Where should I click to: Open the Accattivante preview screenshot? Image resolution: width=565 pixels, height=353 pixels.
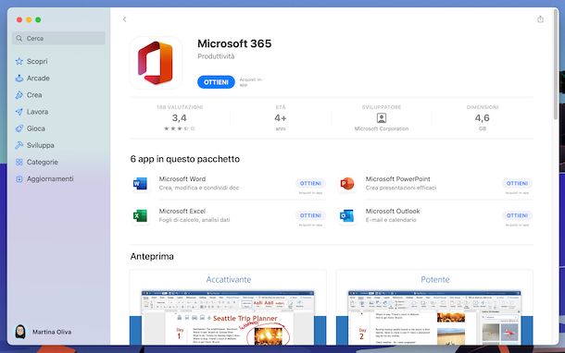[x=228, y=308]
